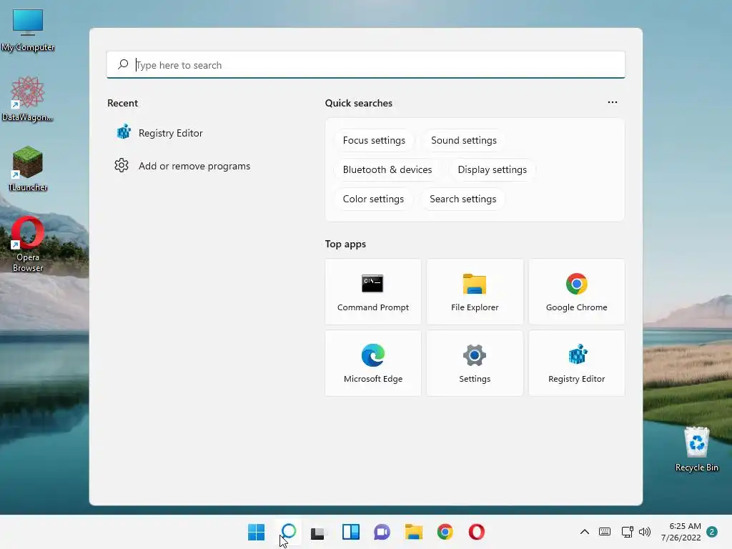Pick Color settings quick search
Image resolution: width=732 pixels, height=549 pixels.
pos(373,199)
